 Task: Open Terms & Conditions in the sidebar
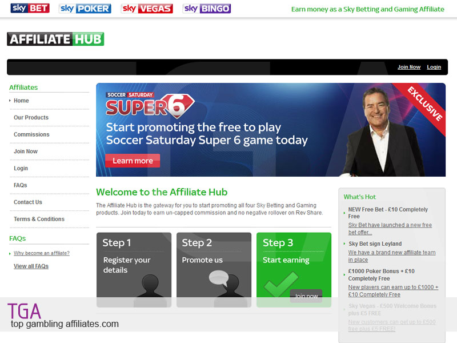(39, 219)
